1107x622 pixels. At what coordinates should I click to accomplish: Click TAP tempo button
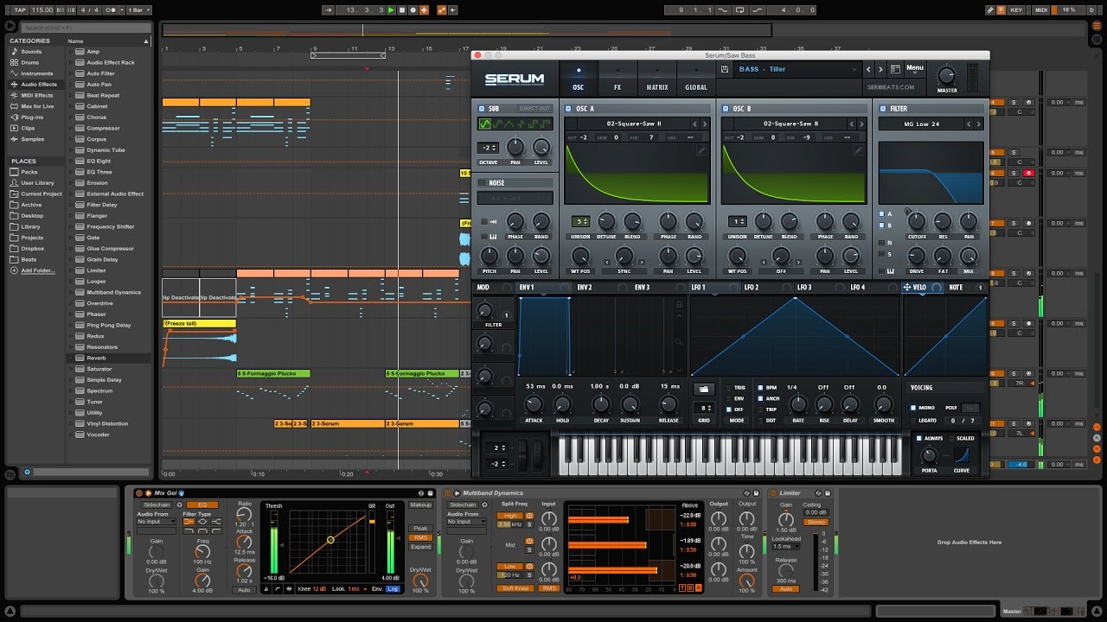[x=20, y=10]
